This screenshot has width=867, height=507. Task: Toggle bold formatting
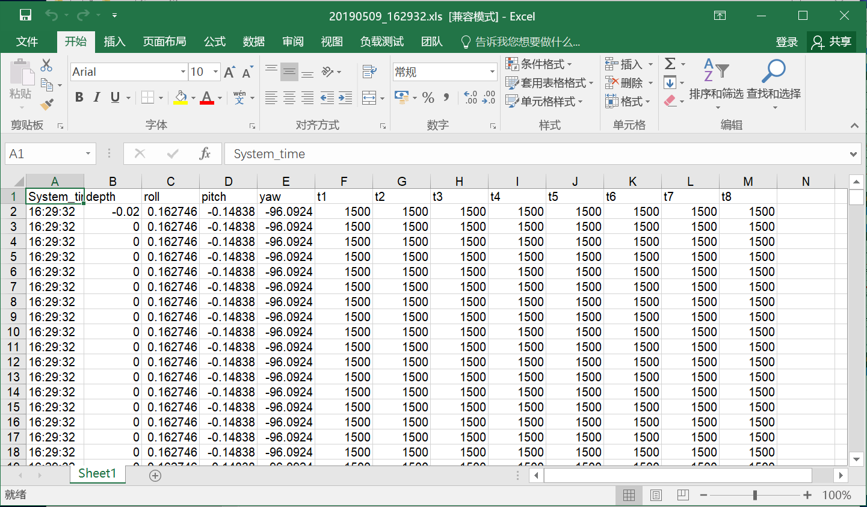(x=79, y=97)
